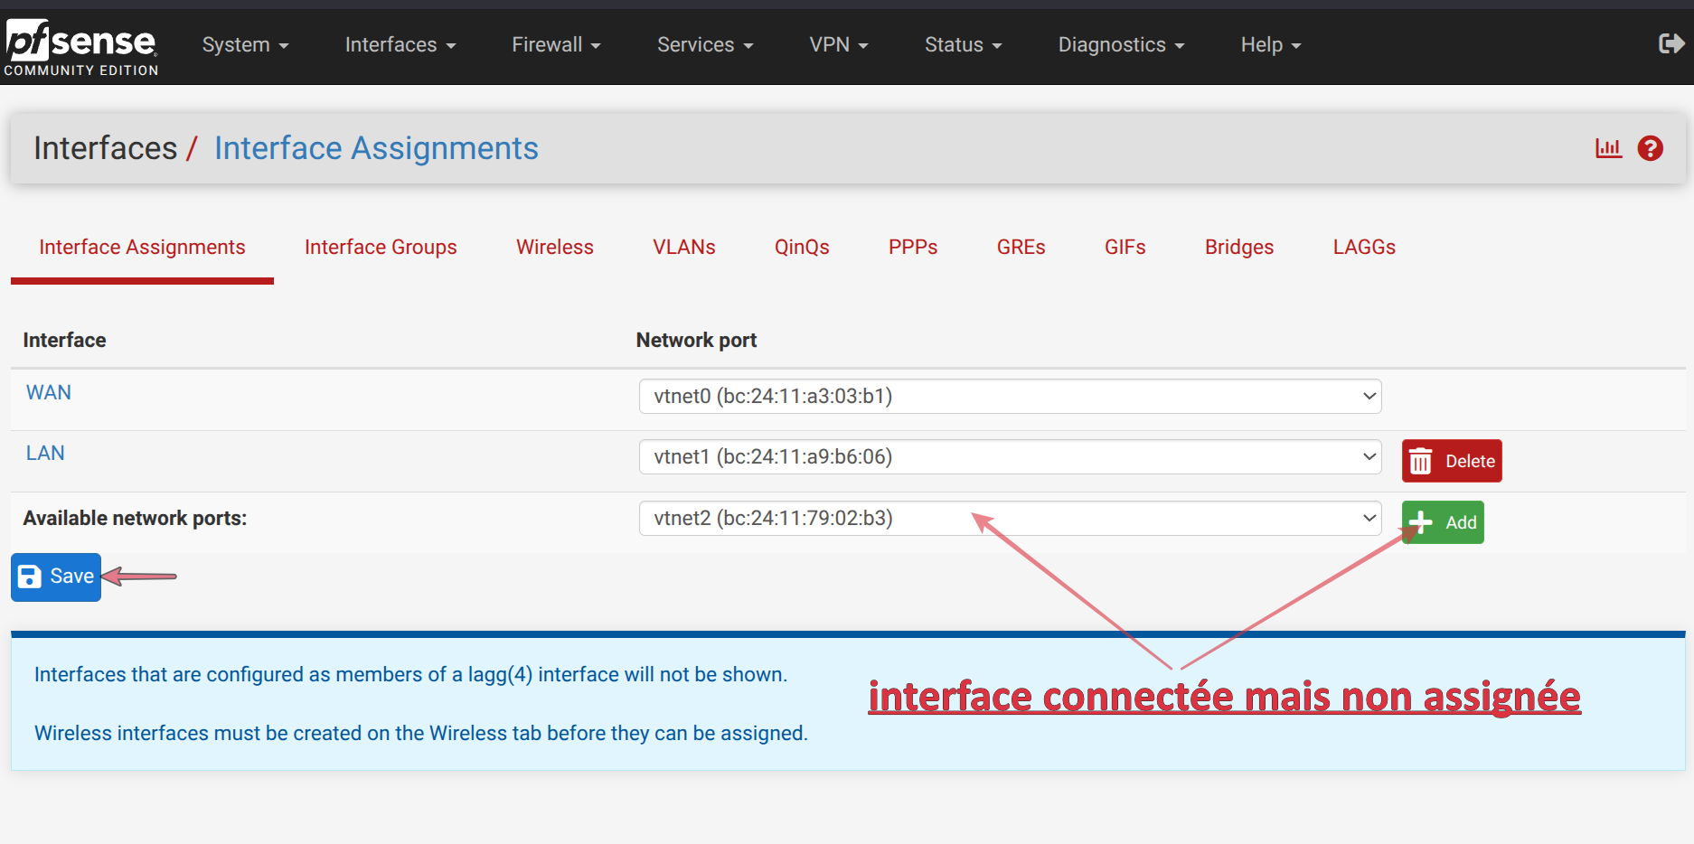Open the available network ports dropdown
The image size is (1694, 844).
coord(1009,519)
